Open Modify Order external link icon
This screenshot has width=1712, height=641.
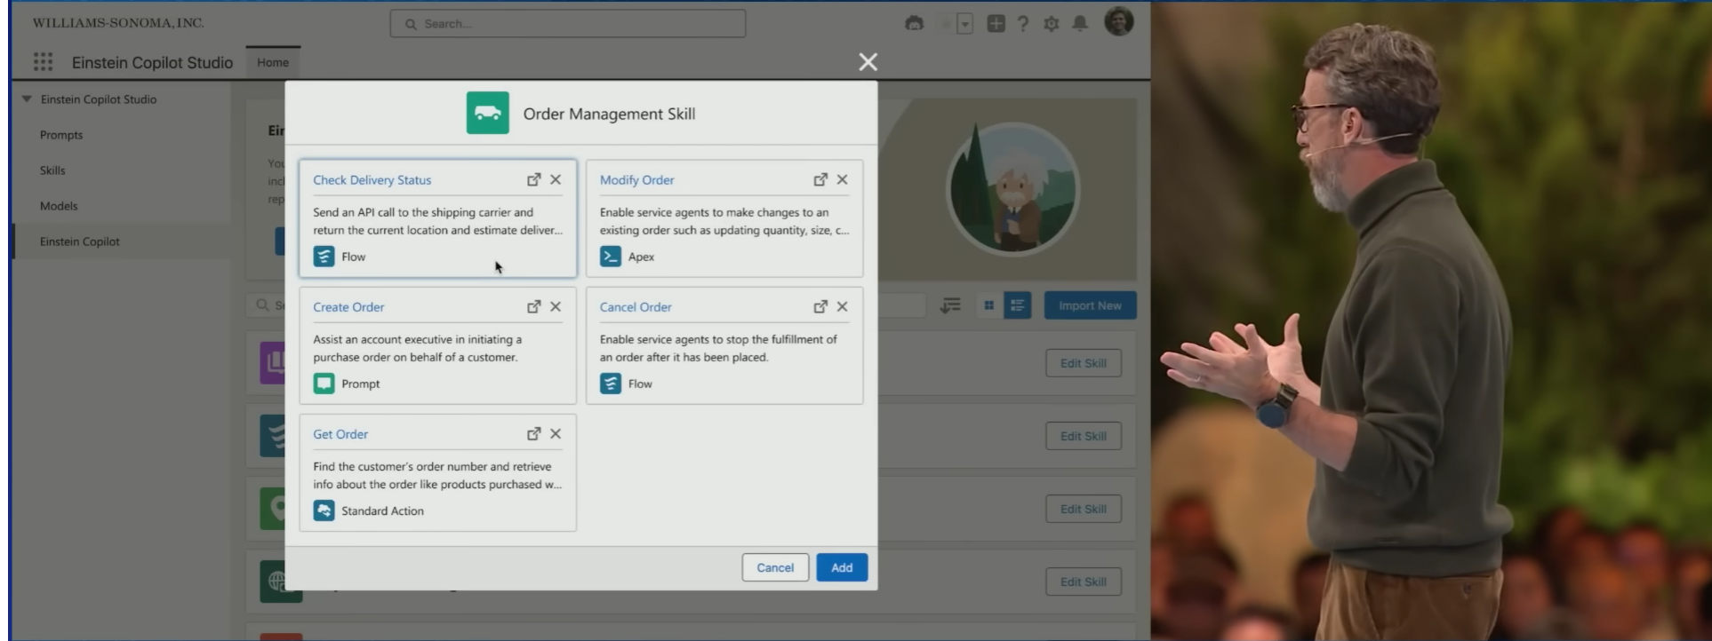tap(820, 179)
